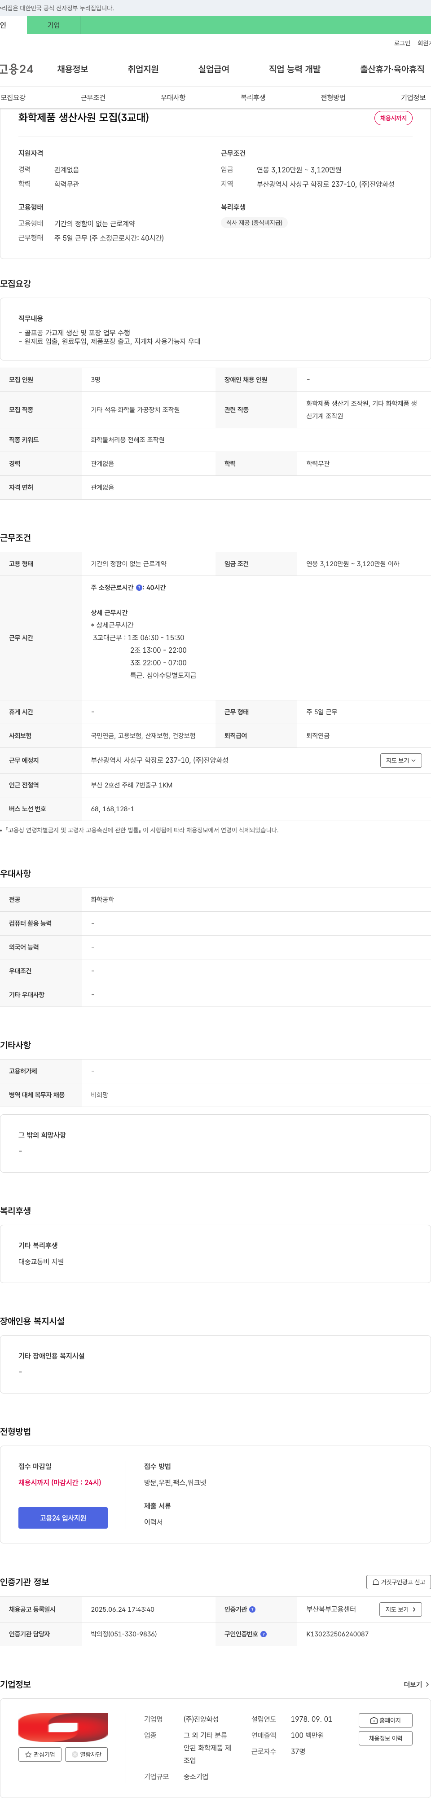The height and width of the screenshot is (1798, 431).
Task: Switch to the 기업 tab
Action: pos(54,25)
